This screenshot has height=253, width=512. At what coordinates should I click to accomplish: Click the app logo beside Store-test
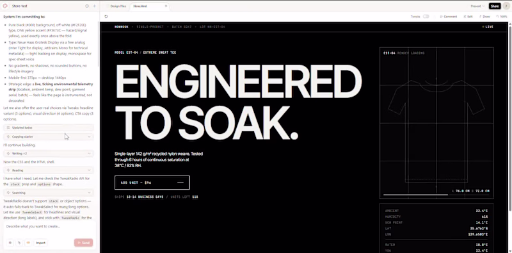pos(5,6)
